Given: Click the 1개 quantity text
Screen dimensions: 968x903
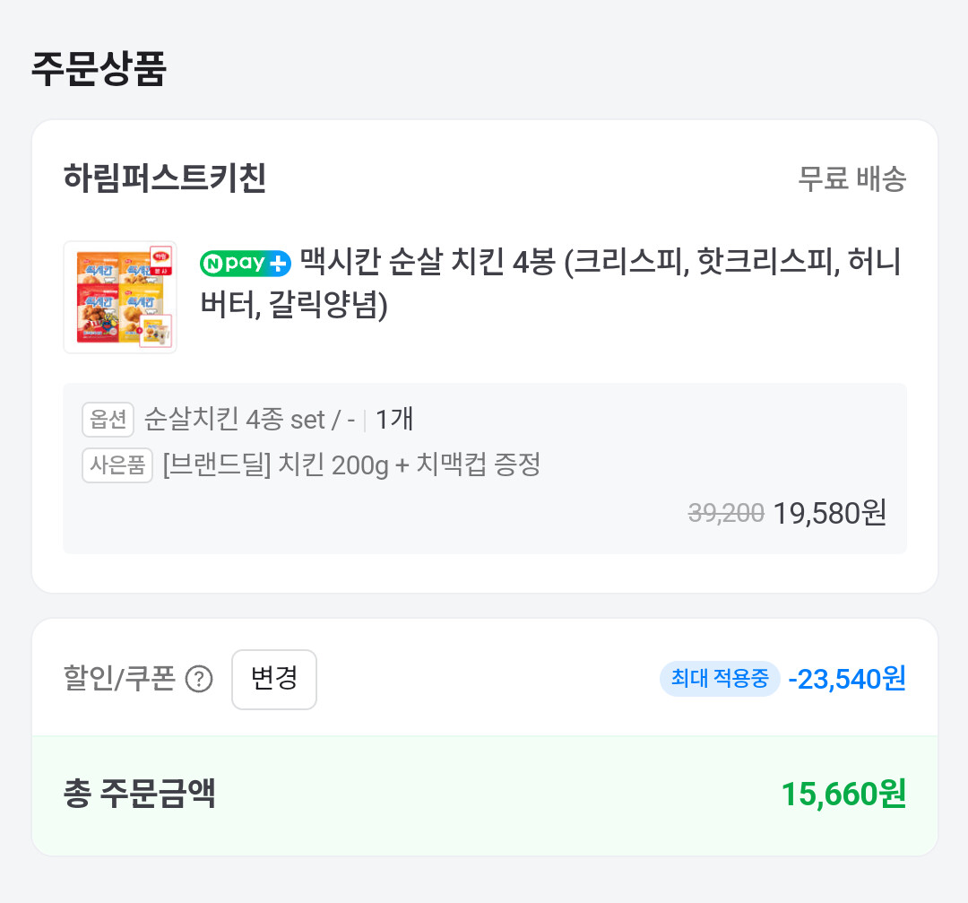Looking at the screenshot, I should click(394, 419).
